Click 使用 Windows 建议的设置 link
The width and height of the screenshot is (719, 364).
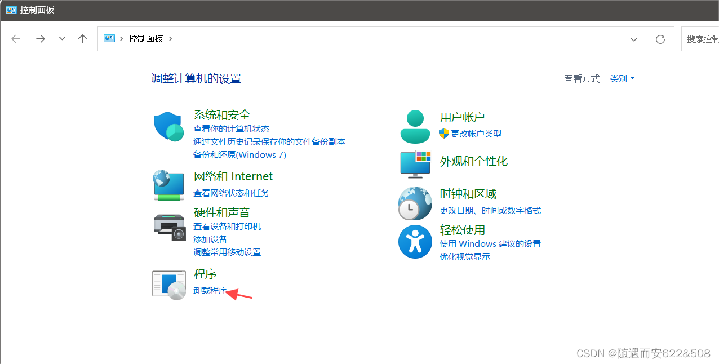point(490,244)
